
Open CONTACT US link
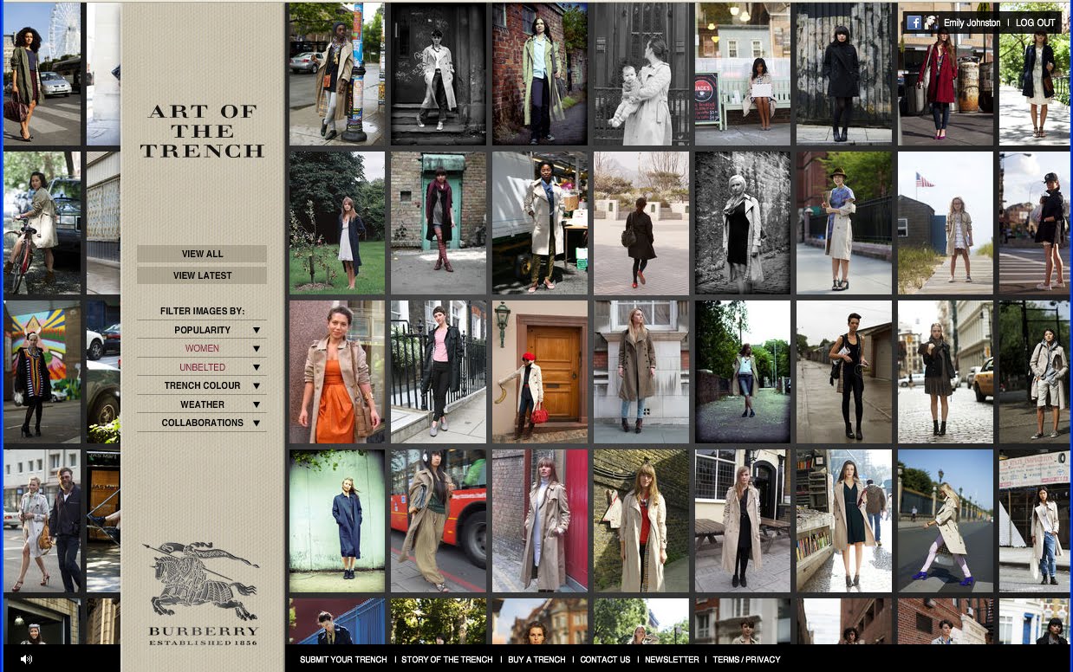tap(605, 660)
